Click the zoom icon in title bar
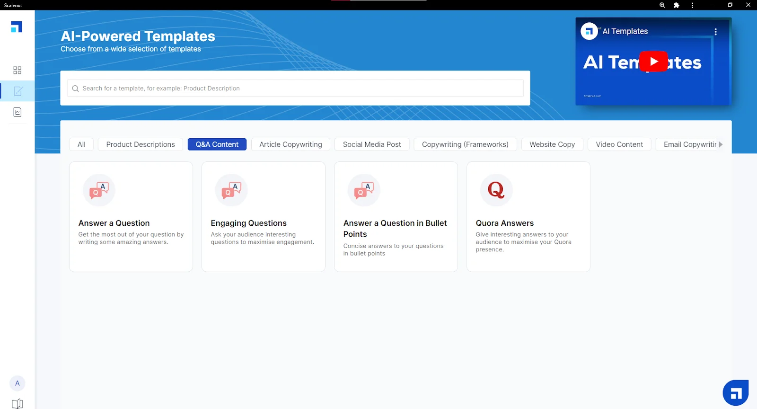 click(662, 5)
